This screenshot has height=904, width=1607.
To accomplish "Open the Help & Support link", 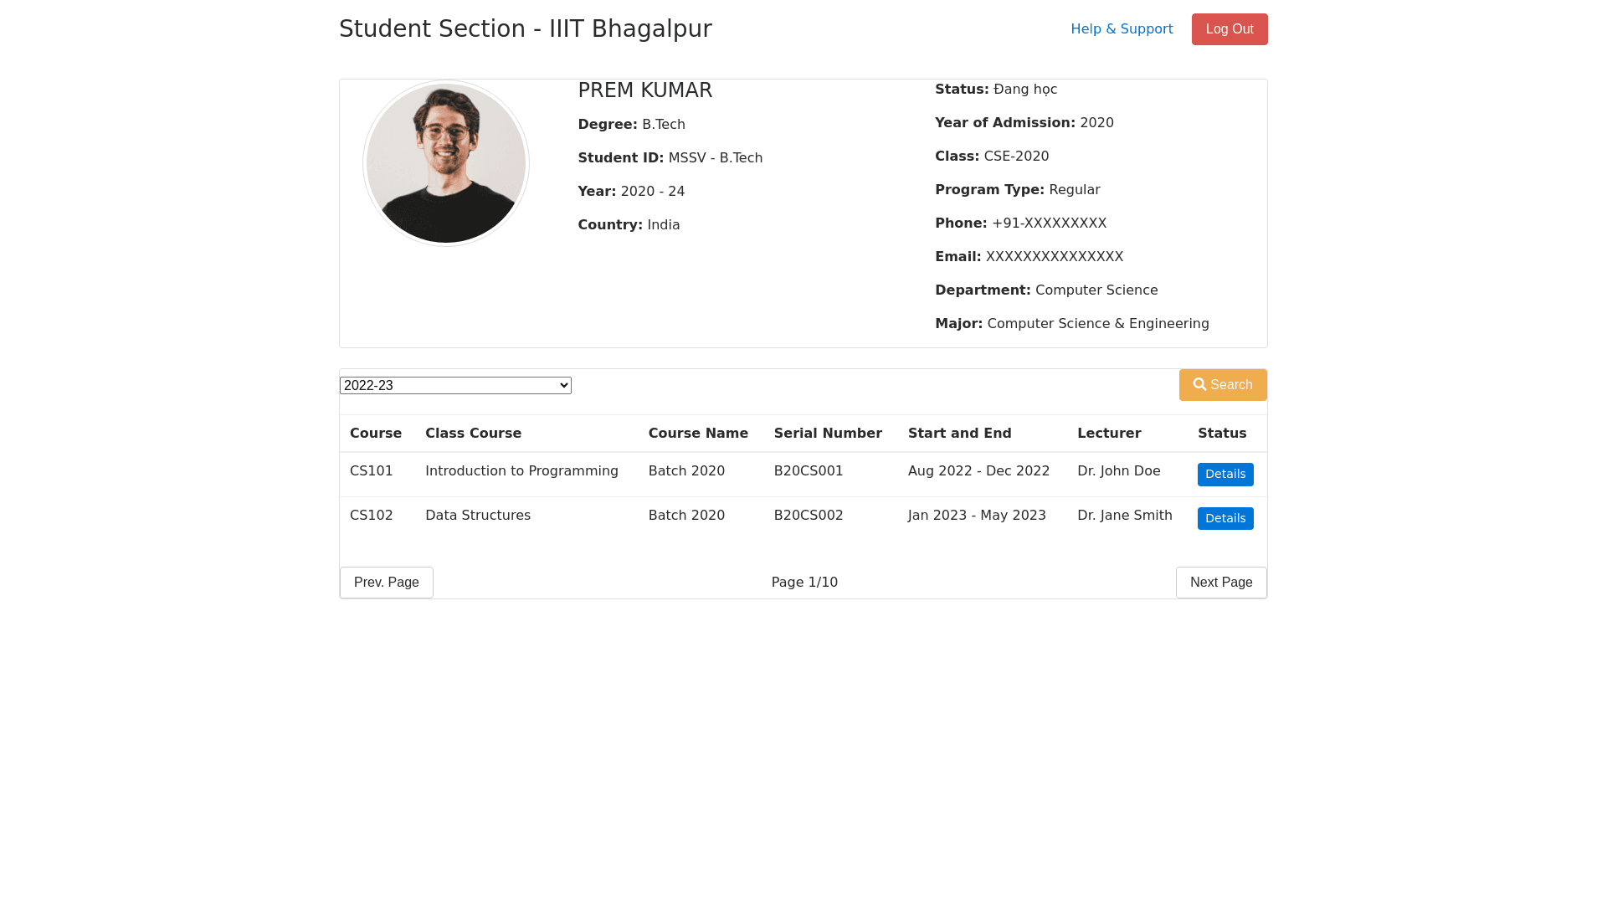I will (1122, 29).
